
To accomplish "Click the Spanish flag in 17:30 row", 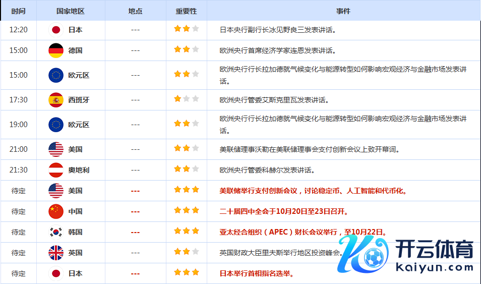I will click(x=56, y=100).
